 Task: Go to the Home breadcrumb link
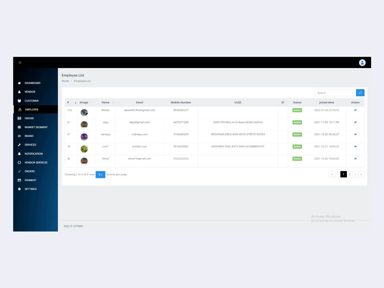tap(65, 81)
